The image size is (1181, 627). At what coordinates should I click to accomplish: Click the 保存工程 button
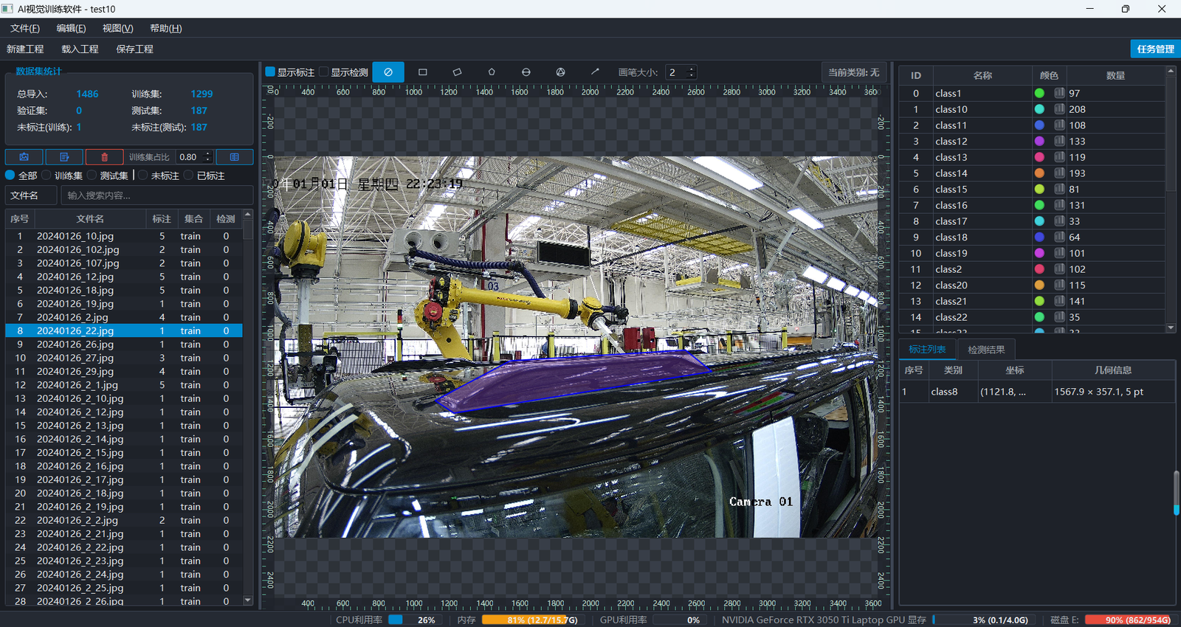(135, 49)
